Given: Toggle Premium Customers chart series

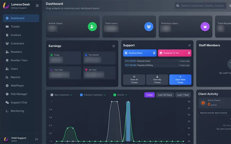Looking at the screenshot, I should [93, 95].
